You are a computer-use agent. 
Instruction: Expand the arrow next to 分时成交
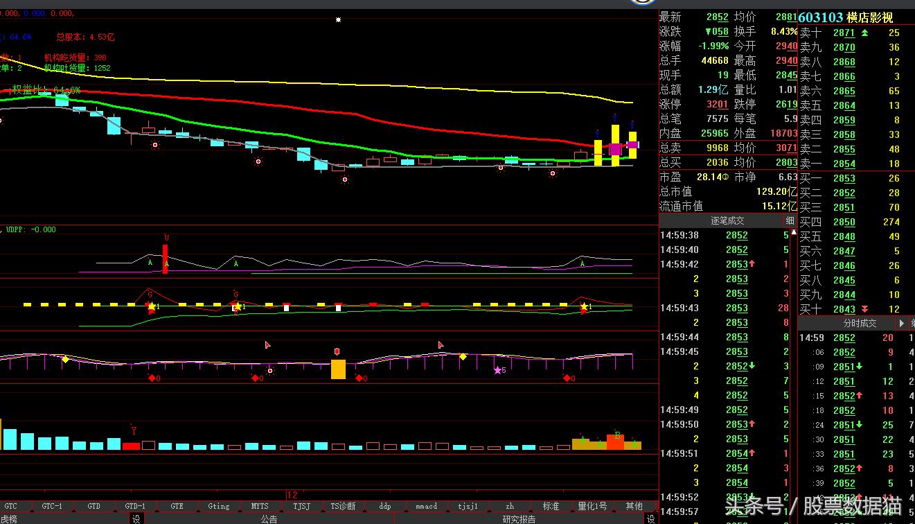click(x=902, y=323)
